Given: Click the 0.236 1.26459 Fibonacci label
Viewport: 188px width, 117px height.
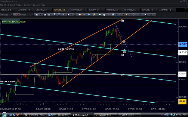Looking at the screenshot, I should (x=66, y=49).
